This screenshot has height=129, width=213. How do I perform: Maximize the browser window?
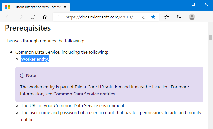click(193, 4)
